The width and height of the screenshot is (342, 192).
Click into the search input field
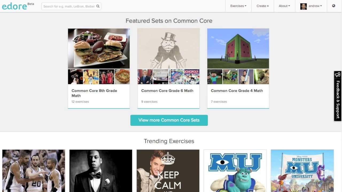[69, 6]
